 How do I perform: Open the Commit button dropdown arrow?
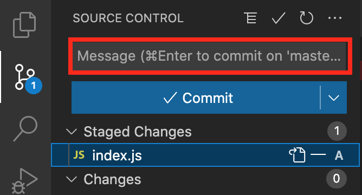(x=334, y=97)
